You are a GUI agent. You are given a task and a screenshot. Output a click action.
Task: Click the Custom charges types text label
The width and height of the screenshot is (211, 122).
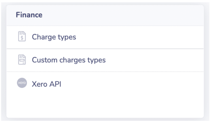[69, 60]
